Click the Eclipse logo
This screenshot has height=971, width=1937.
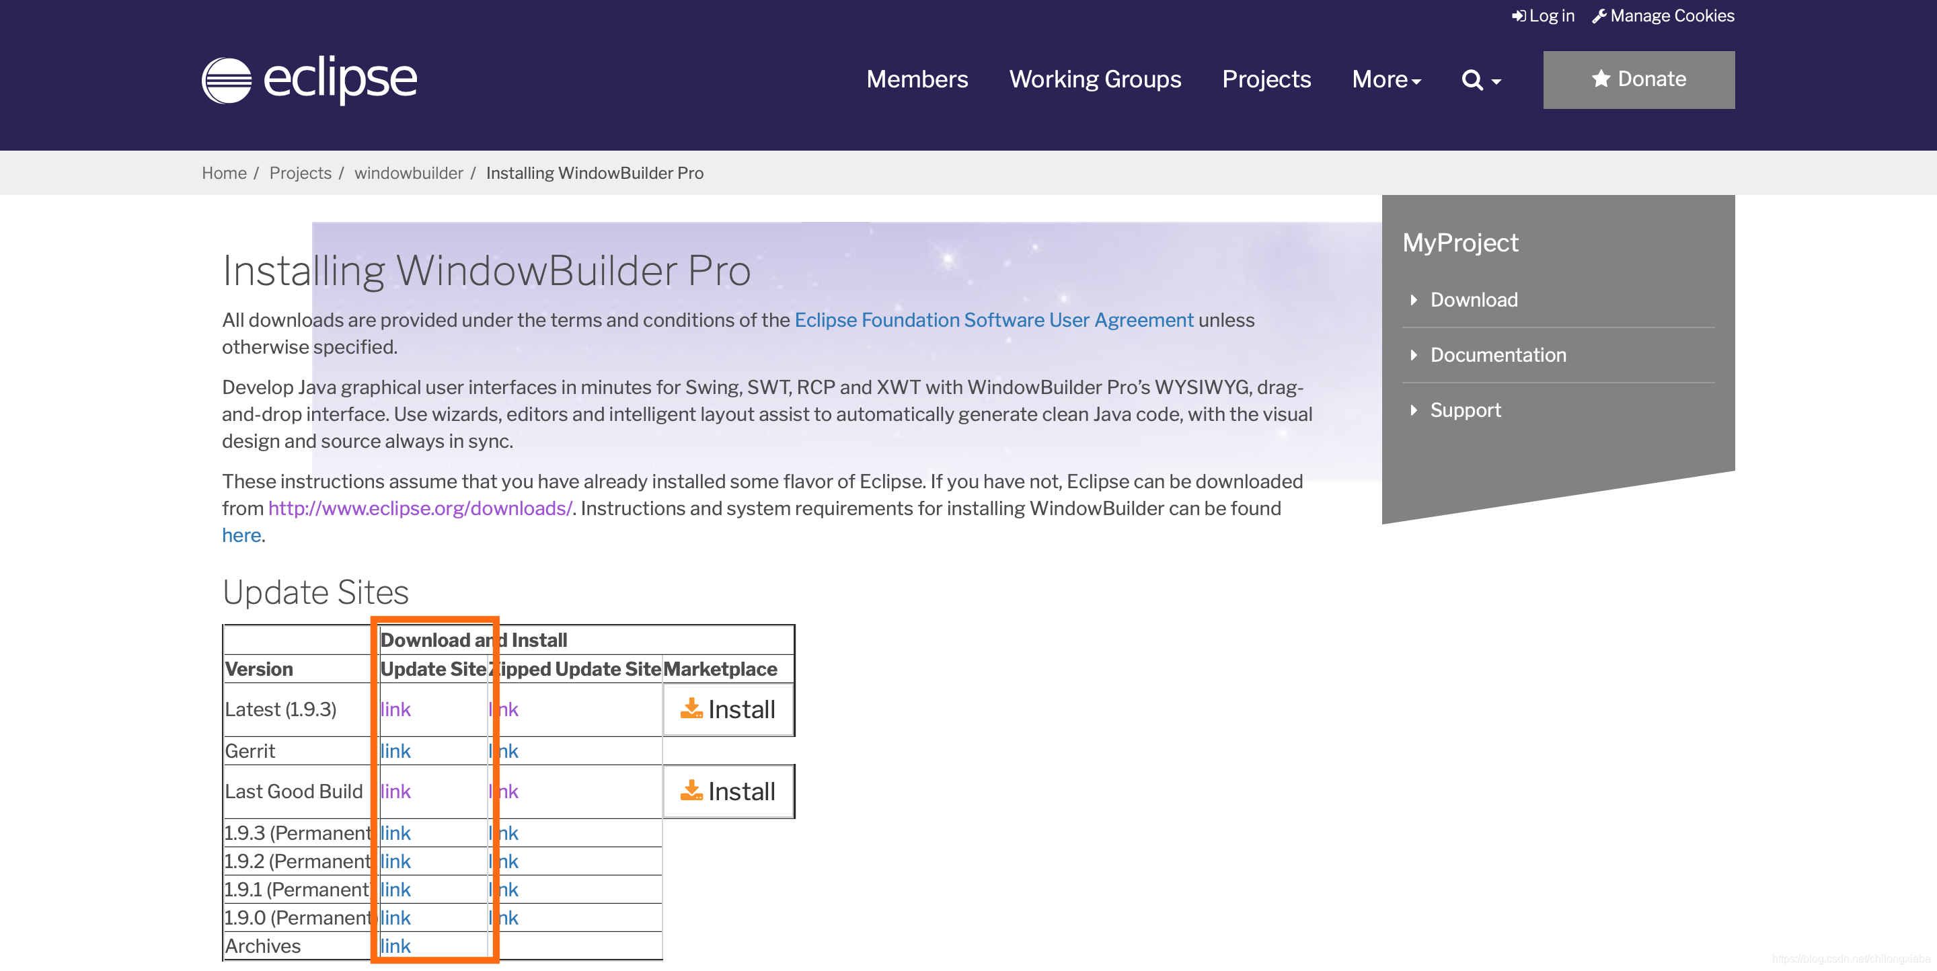(x=309, y=79)
